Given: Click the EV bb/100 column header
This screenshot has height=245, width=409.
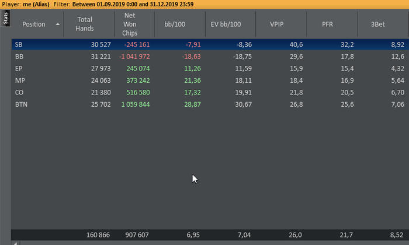Looking at the screenshot, I should (x=226, y=24).
